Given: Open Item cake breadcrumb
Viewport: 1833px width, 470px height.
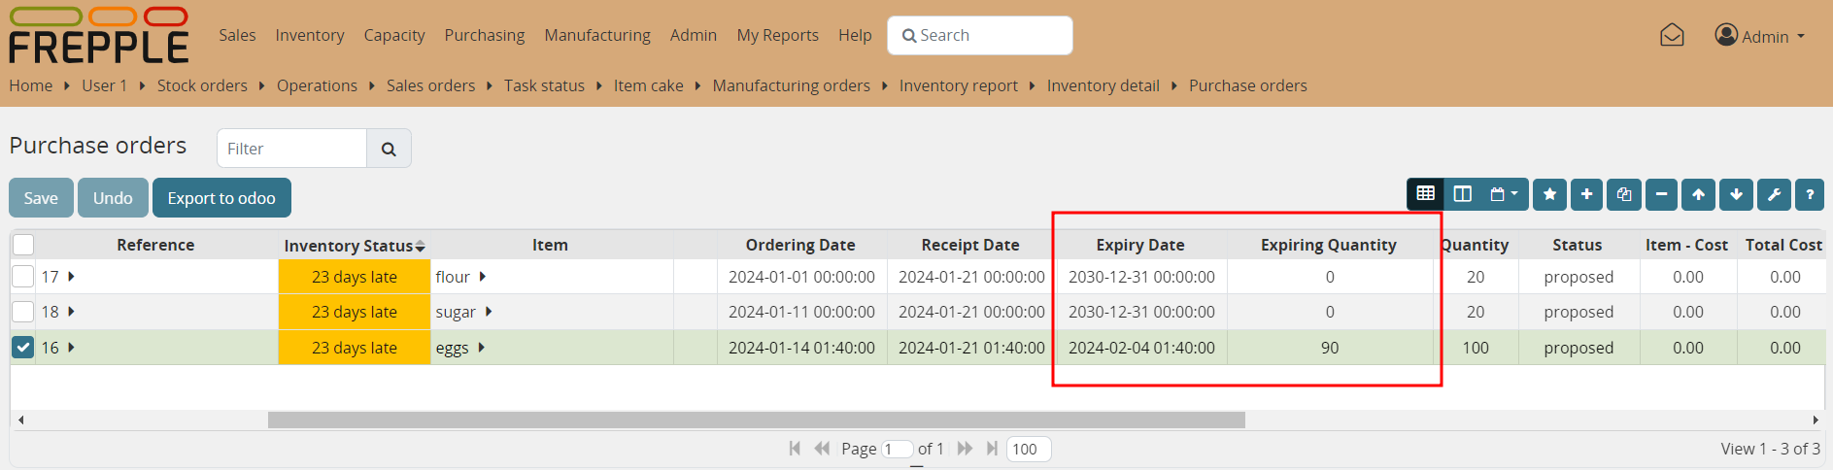Looking at the screenshot, I should pyautogui.click(x=648, y=85).
